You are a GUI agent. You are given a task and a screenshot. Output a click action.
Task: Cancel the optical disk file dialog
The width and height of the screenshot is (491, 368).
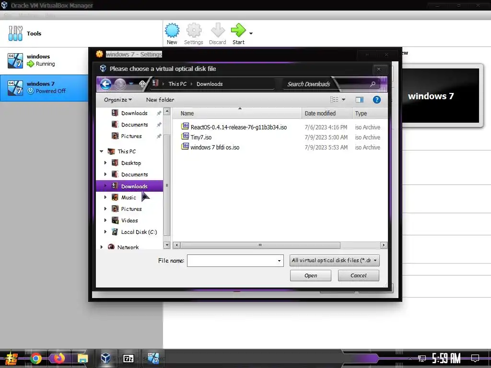358,276
